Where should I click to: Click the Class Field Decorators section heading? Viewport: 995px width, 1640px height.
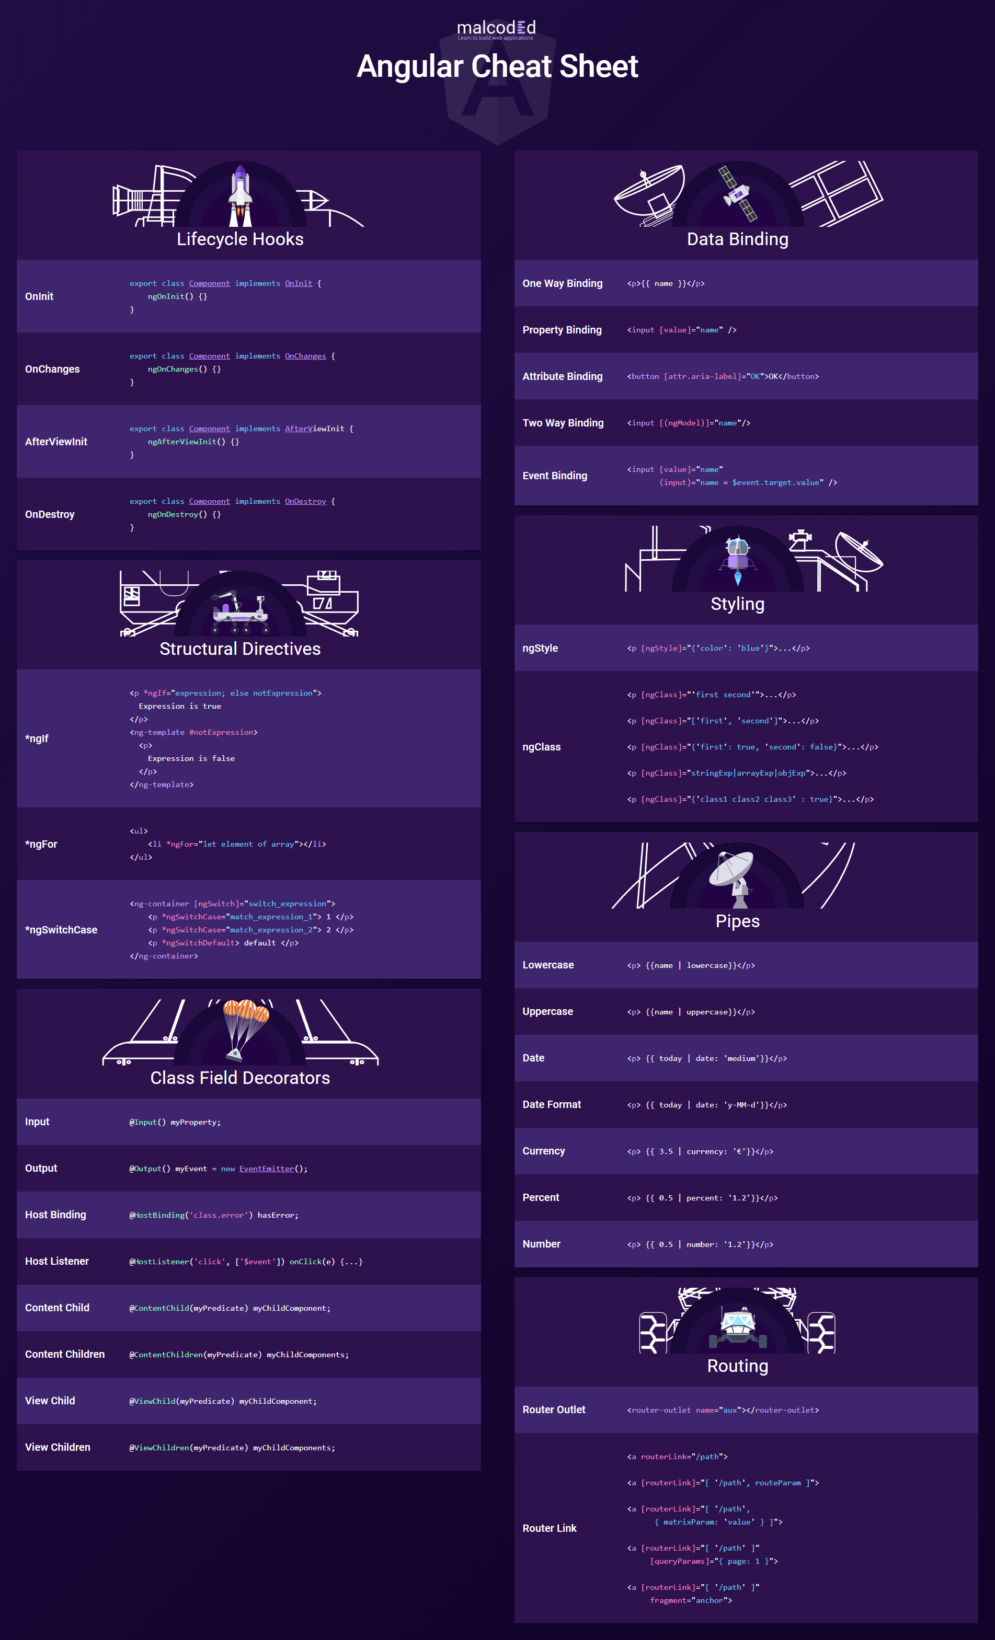241,1078
